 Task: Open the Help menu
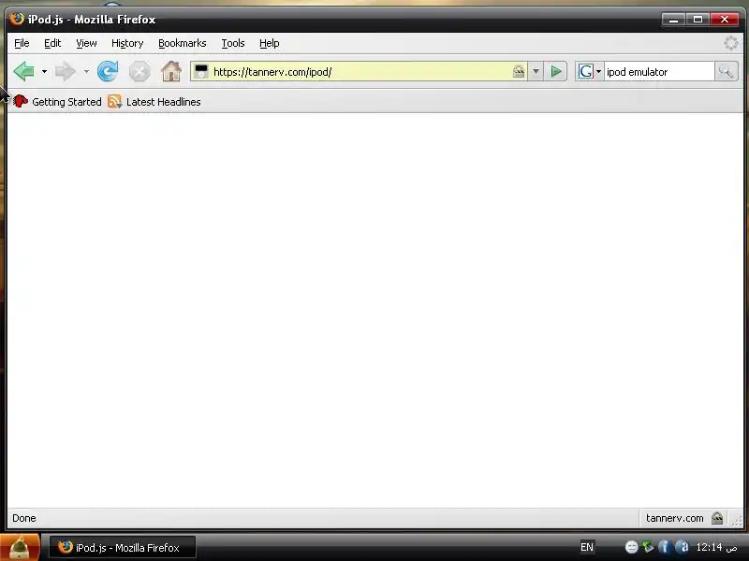pos(269,43)
